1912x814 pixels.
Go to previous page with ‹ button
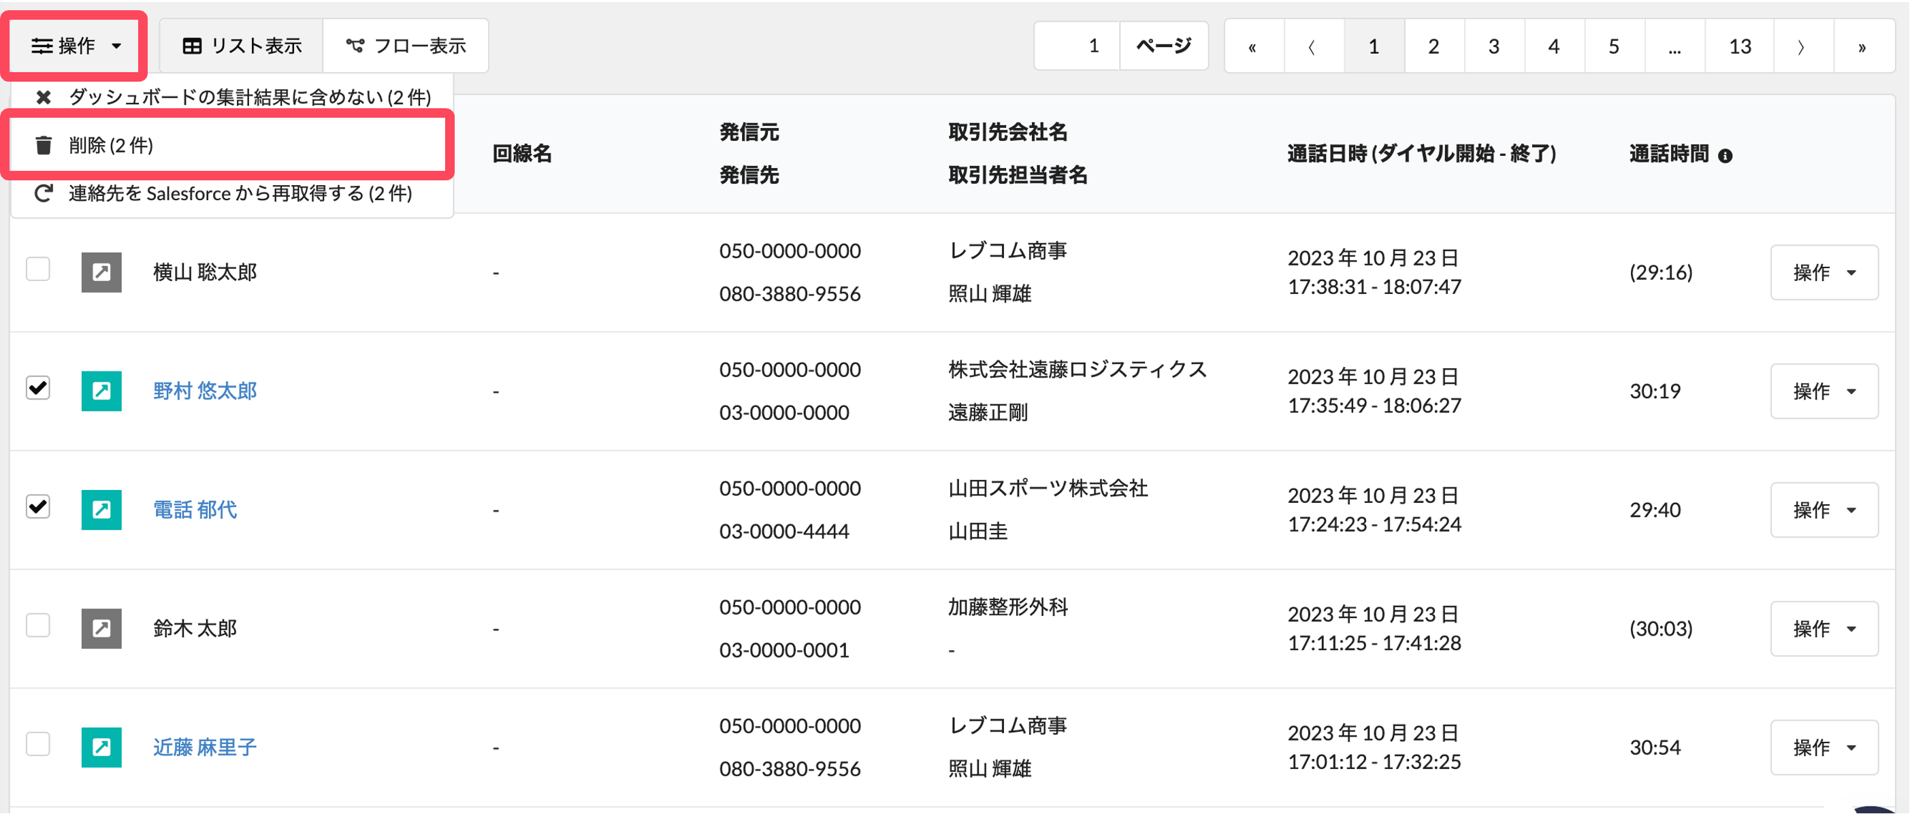click(1314, 47)
